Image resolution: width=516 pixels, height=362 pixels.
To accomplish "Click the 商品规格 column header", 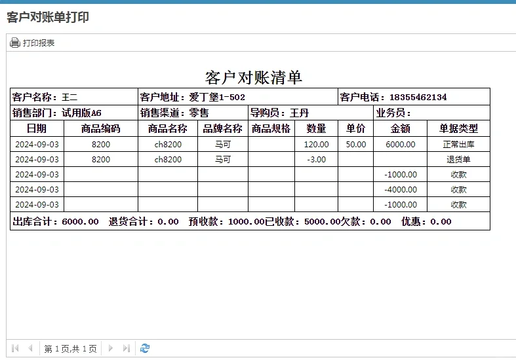I will (271, 128).
